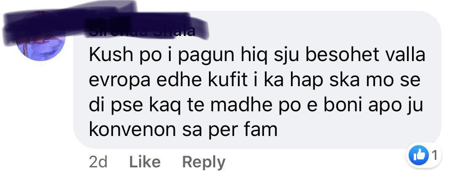Reply to this comment
The image size is (473, 182).
[203, 162]
